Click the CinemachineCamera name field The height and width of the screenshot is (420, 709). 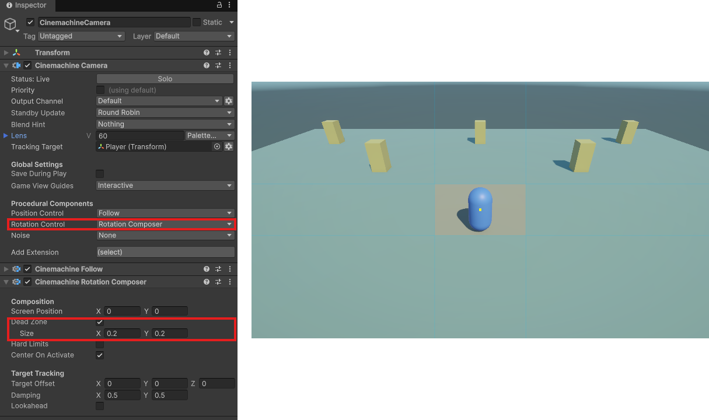[114, 22]
